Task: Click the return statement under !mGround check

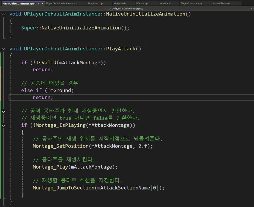Action: (x=43, y=97)
